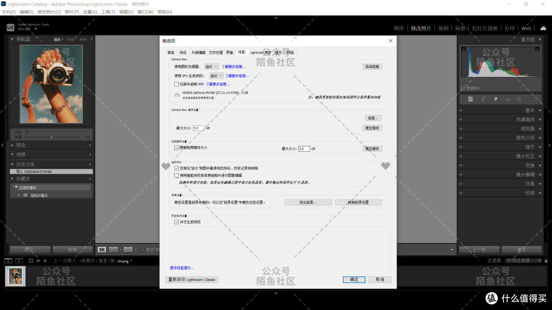Click 转到目录设置 button
Image resolution: width=552 pixels, height=310 pixels.
358,202
